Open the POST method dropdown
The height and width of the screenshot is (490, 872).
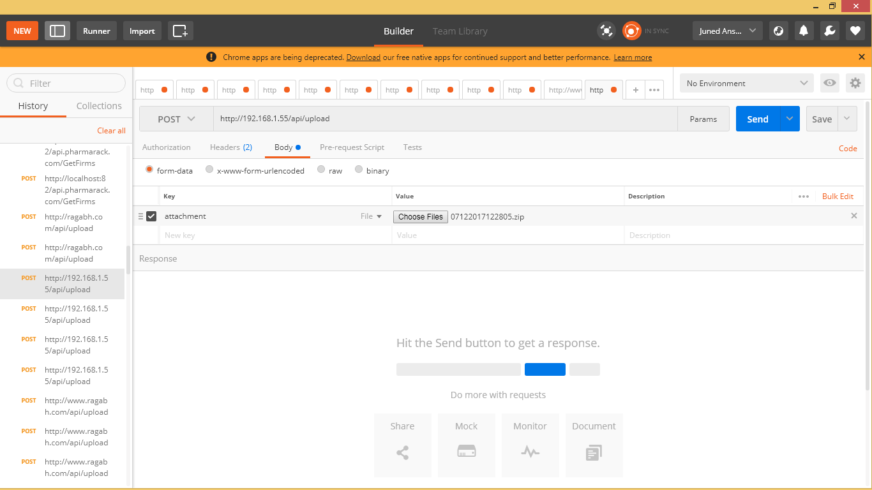click(x=176, y=119)
